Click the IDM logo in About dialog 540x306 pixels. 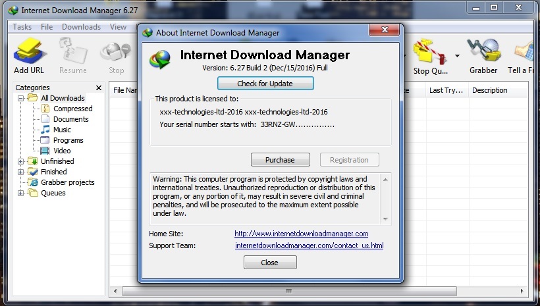(160, 59)
